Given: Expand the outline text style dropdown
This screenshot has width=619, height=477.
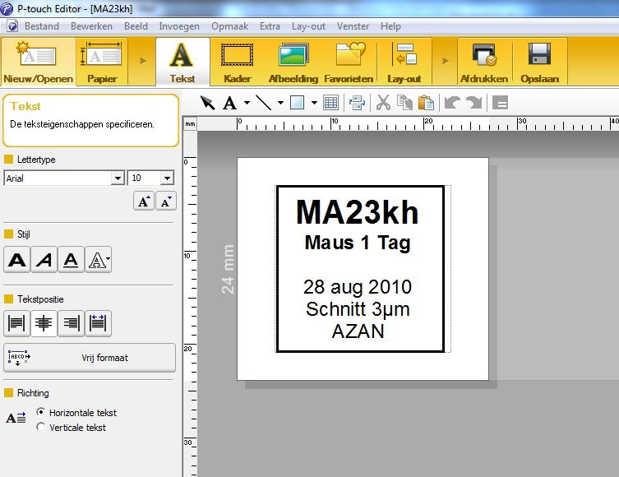Looking at the screenshot, I should click(109, 261).
